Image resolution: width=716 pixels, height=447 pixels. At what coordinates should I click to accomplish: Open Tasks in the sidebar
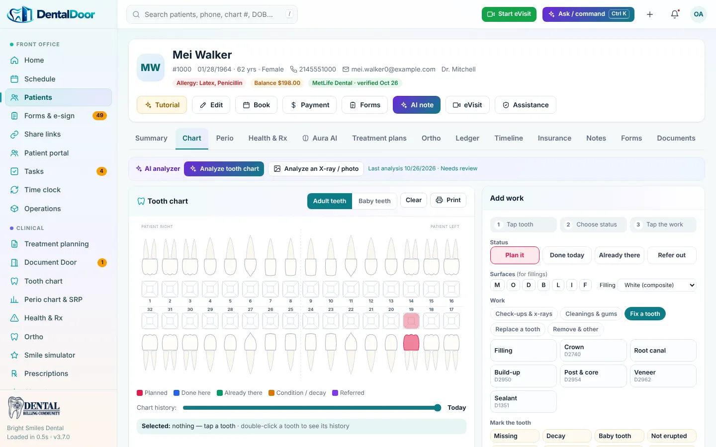(x=58, y=171)
